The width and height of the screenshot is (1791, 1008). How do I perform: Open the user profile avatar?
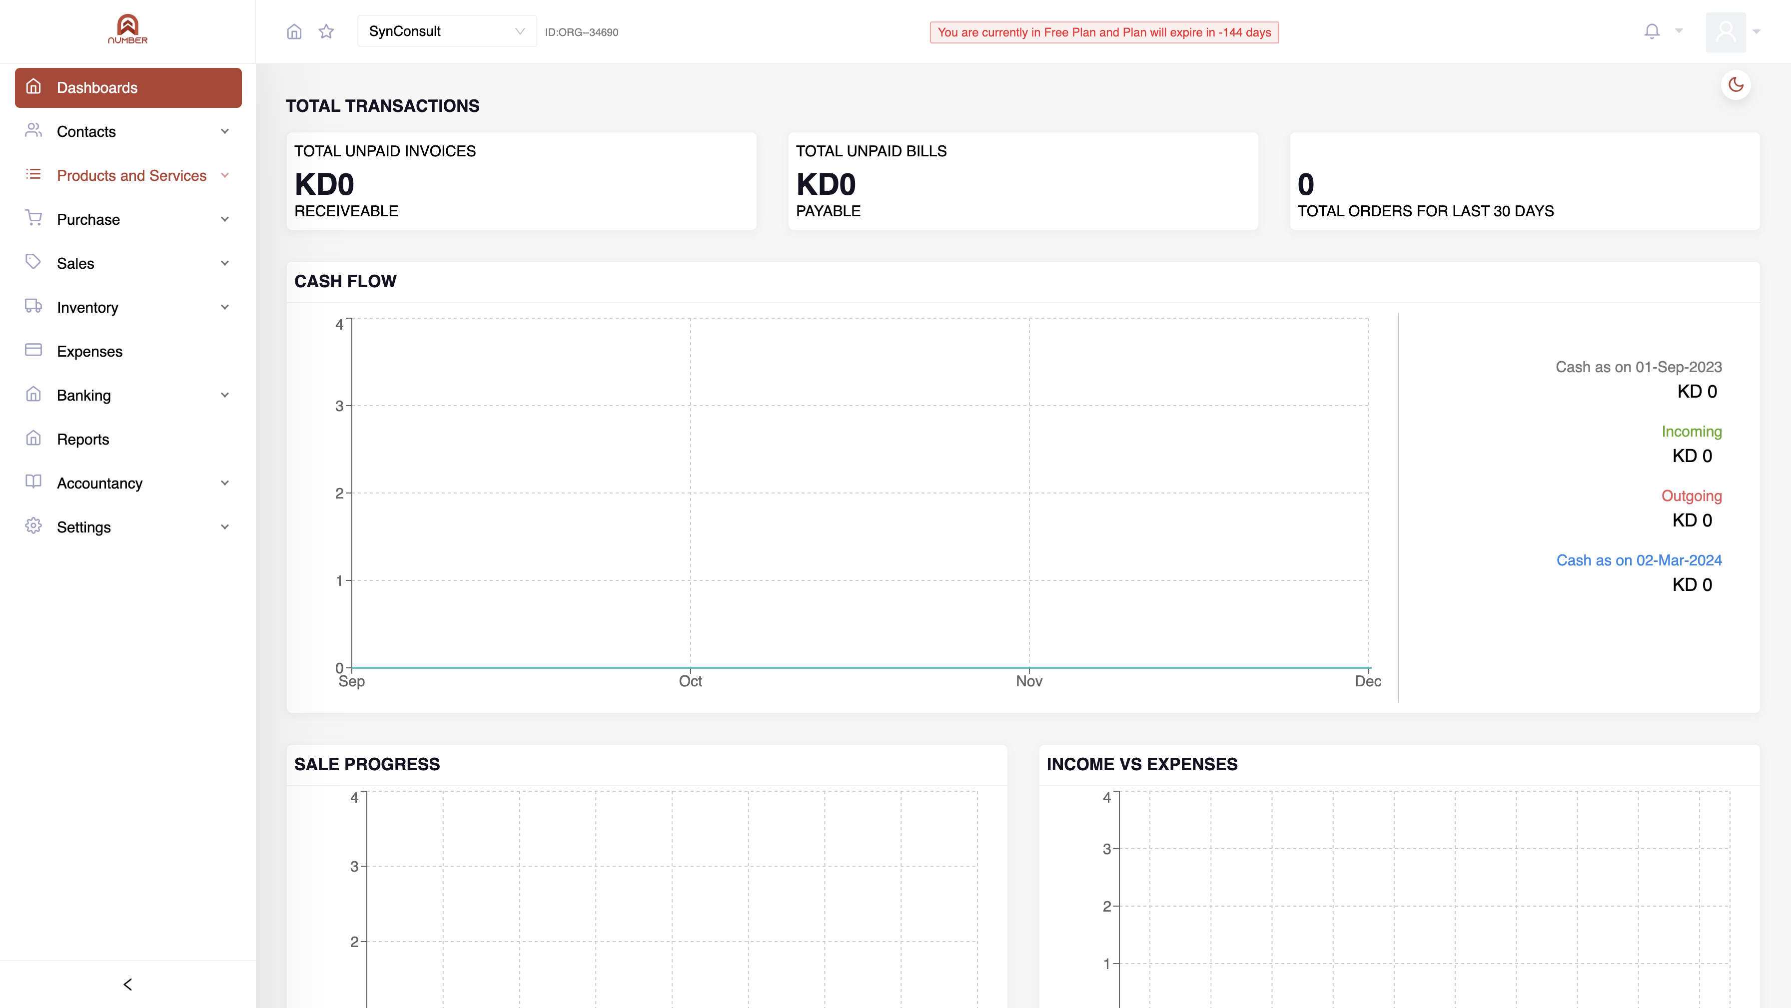point(1726,32)
